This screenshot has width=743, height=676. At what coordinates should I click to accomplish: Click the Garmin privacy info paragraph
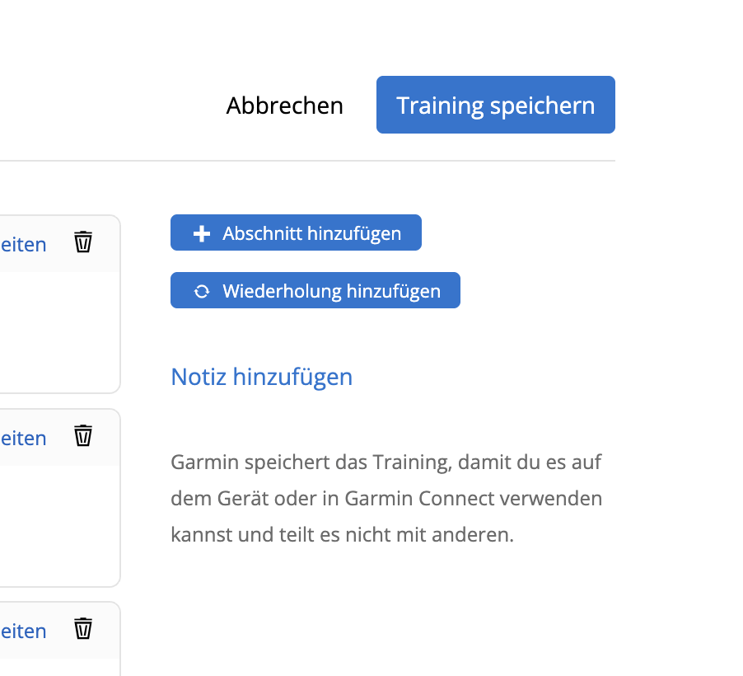click(386, 498)
